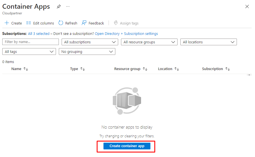Expand the All locations dropdown
The width and height of the screenshot is (255, 157).
tap(208, 42)
